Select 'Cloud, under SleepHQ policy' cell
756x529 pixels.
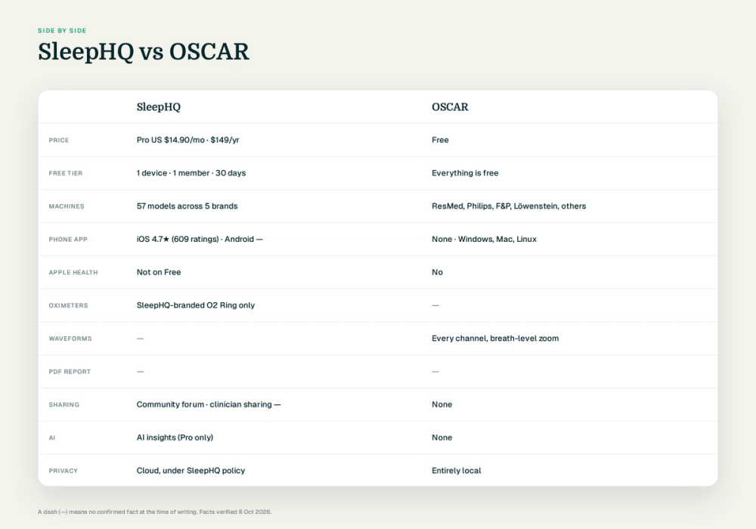coord(191,471)
